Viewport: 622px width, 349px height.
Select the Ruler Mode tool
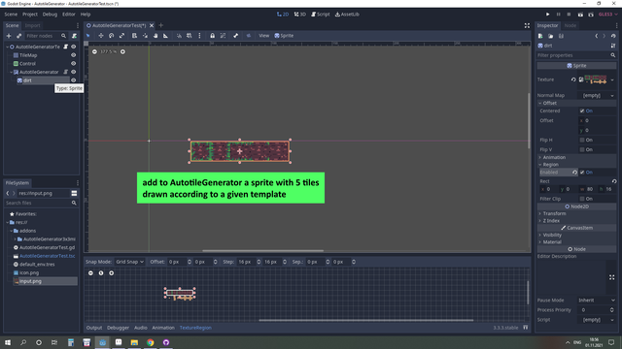pyautogui.click(x=166, y=36)
